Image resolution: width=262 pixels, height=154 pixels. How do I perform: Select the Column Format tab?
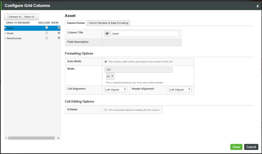(x=76, y=23)
